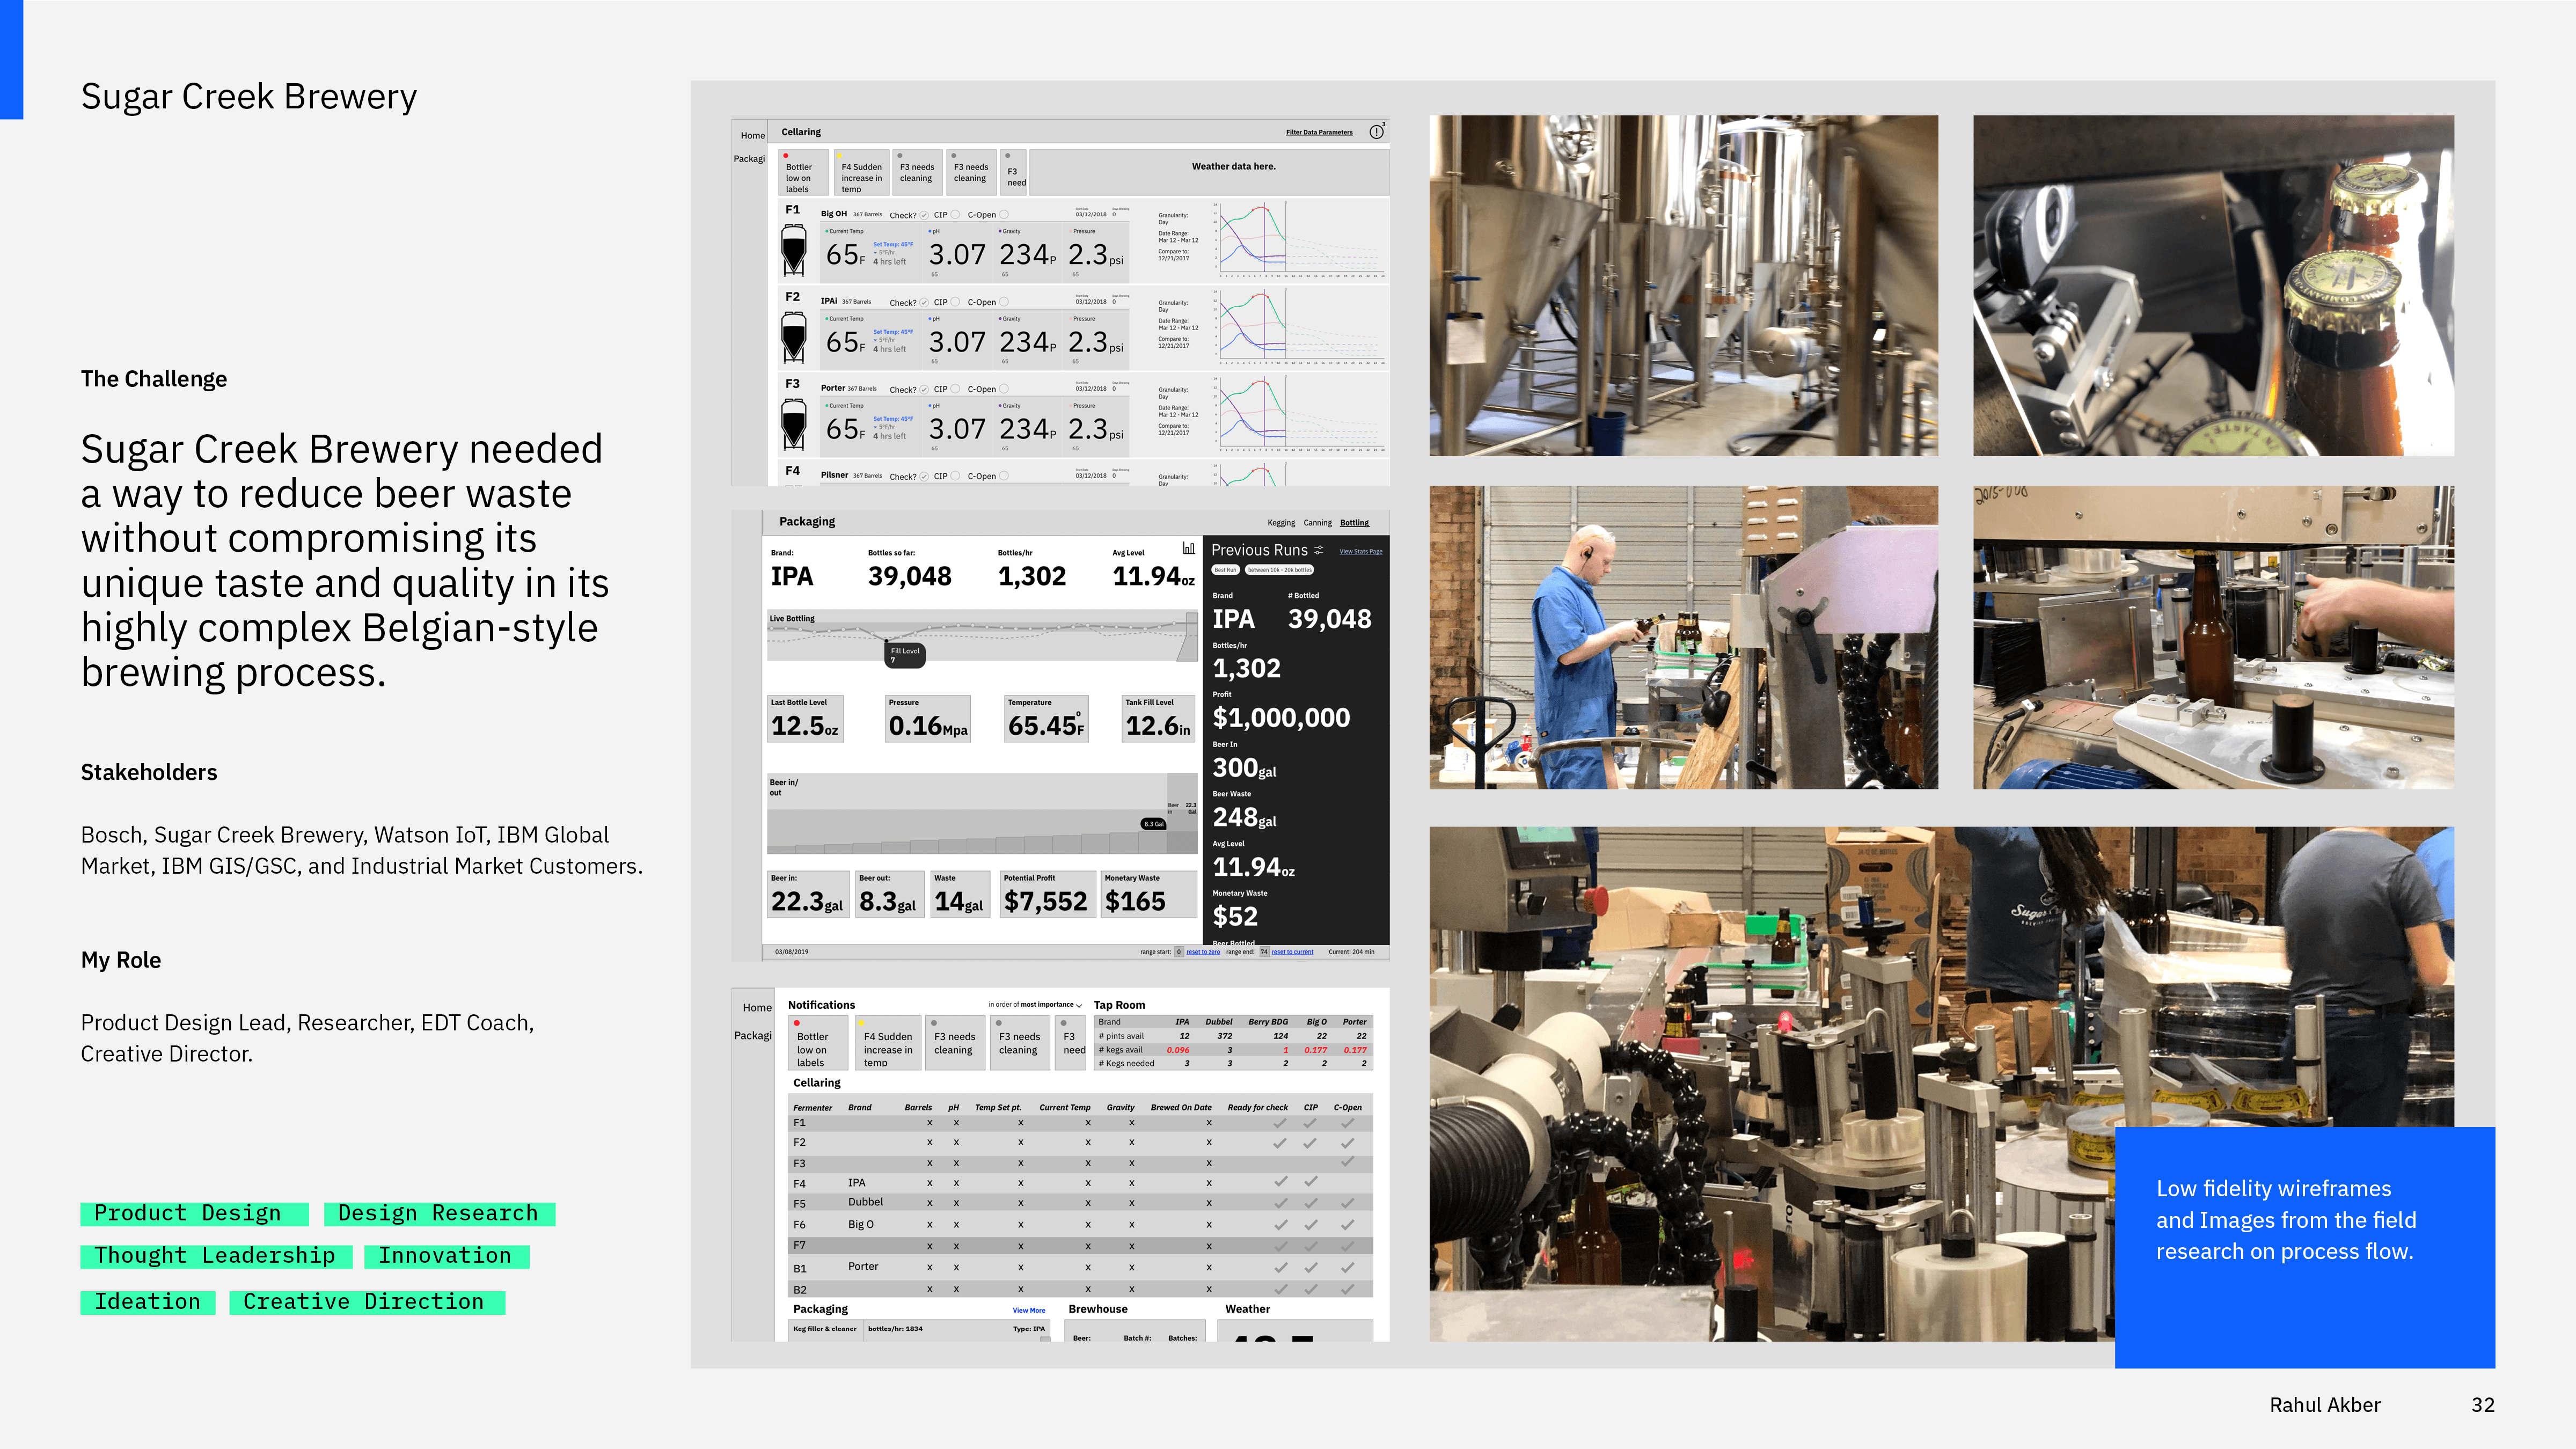
Task: Select the C-Open radio for F3 Porter
Action: (x=1004, y=389)
